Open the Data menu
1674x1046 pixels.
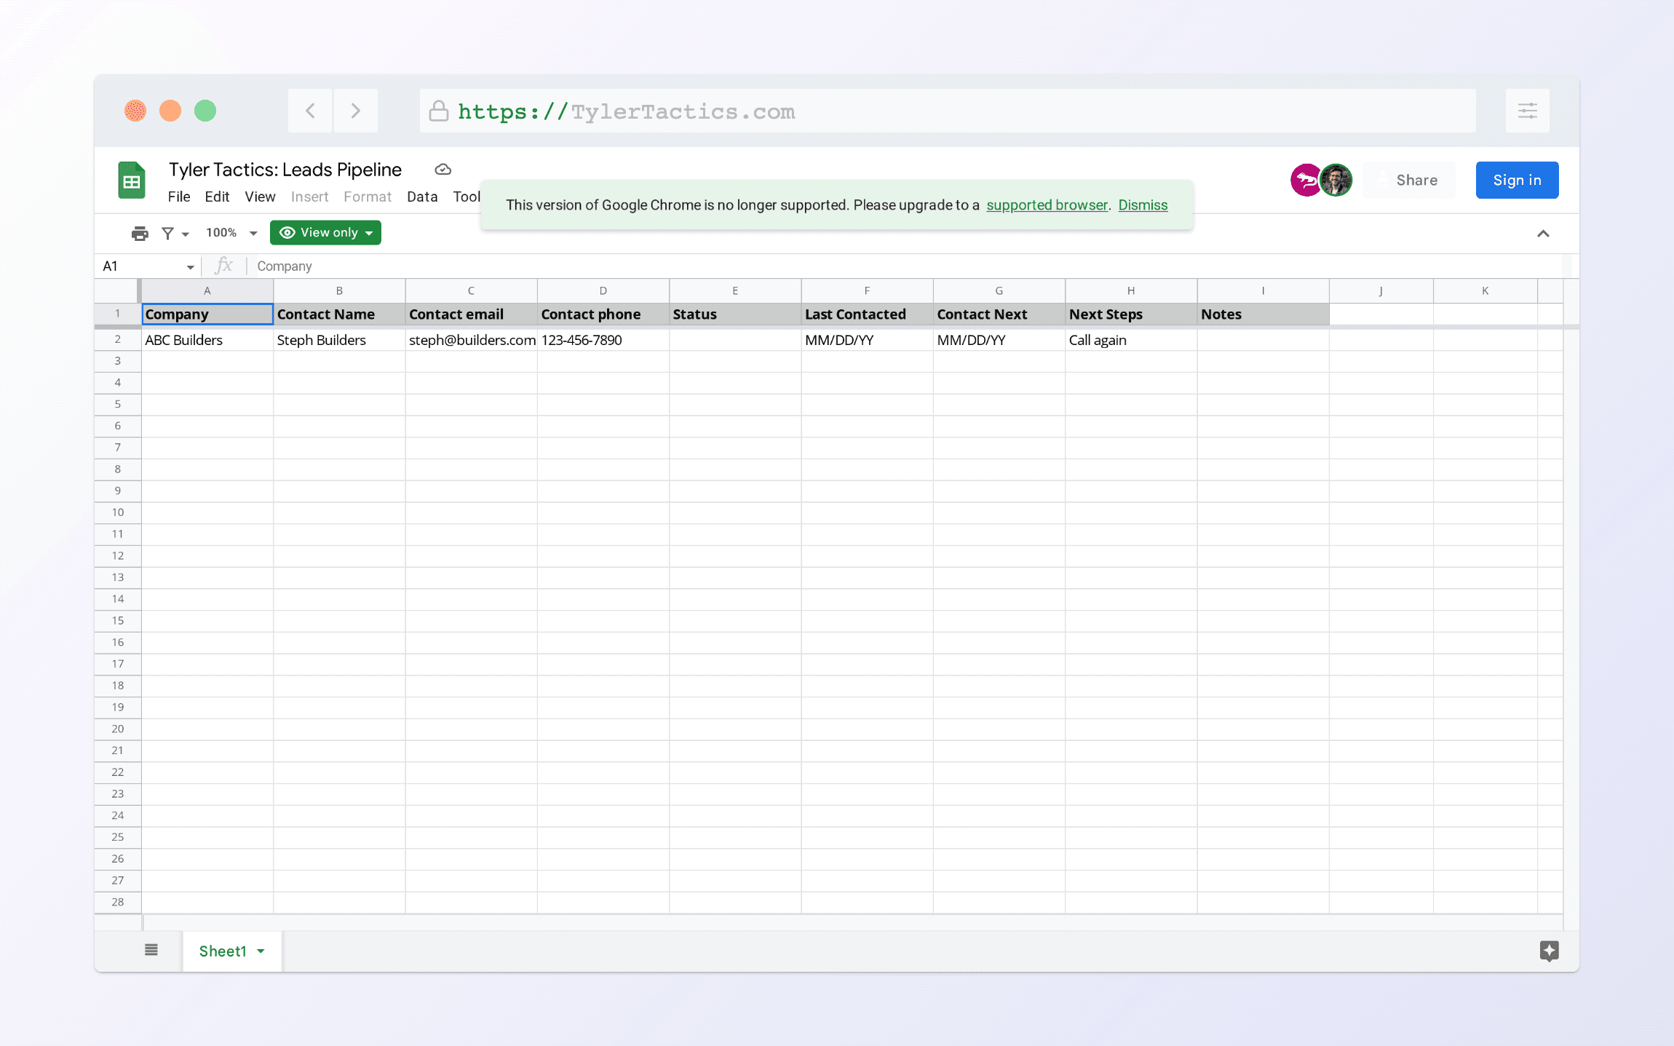click(422, 197)
